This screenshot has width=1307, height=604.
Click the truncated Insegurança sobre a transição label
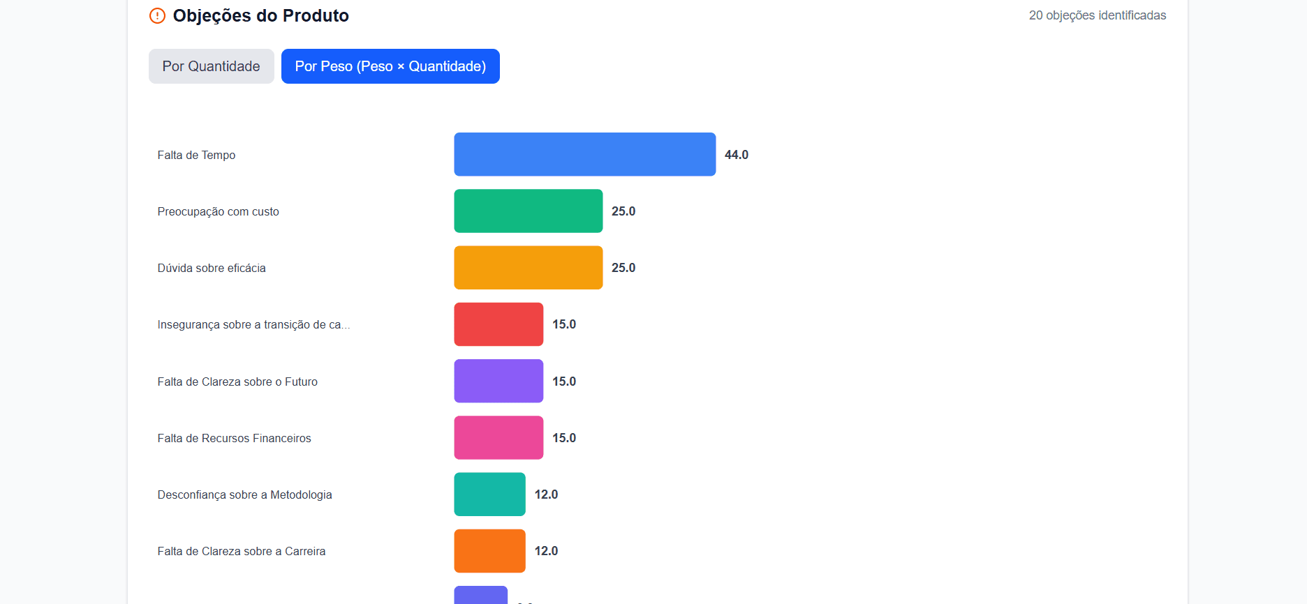(x=253, y=324)
